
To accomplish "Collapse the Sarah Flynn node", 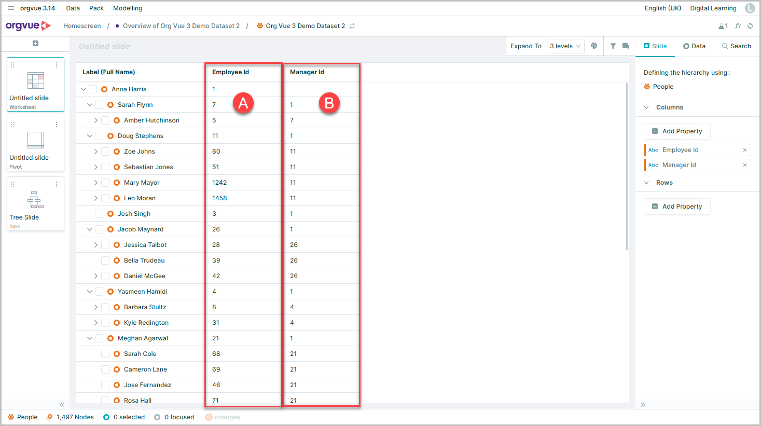I will (x=90, y=105).
